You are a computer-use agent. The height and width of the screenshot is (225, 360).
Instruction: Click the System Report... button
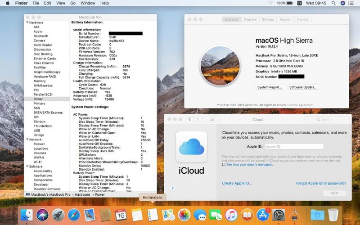(270, 87)
